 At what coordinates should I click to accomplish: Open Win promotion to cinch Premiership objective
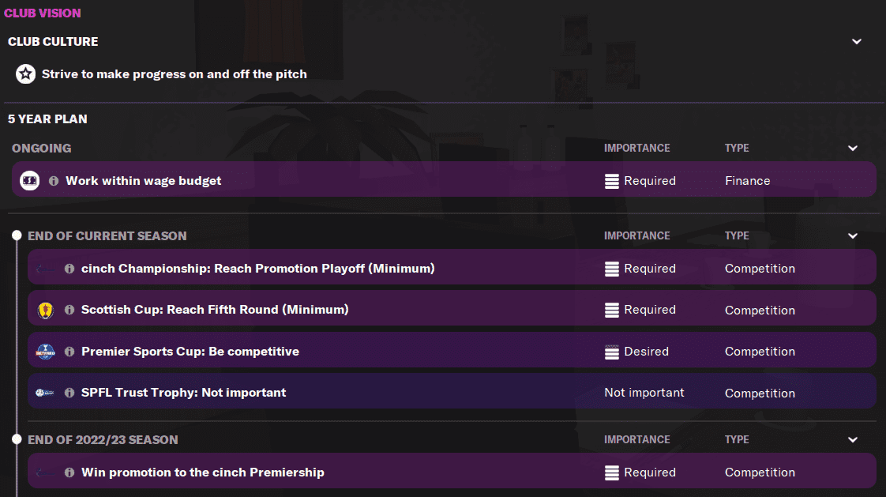(203, 473)
